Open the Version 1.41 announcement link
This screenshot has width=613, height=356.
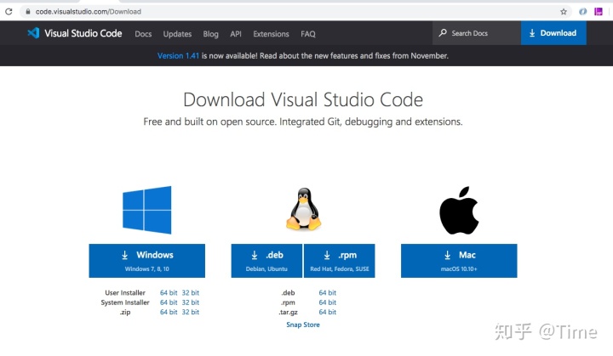coord(178,56)
